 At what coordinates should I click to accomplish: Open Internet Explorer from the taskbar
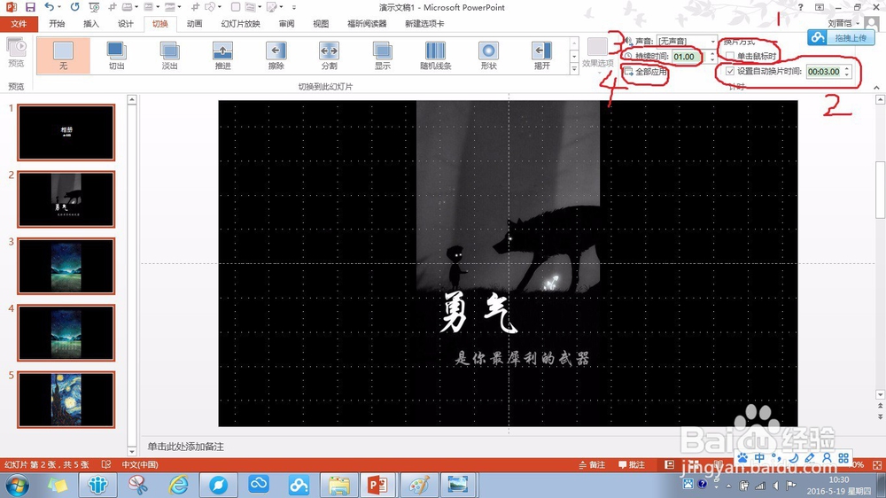179,485
